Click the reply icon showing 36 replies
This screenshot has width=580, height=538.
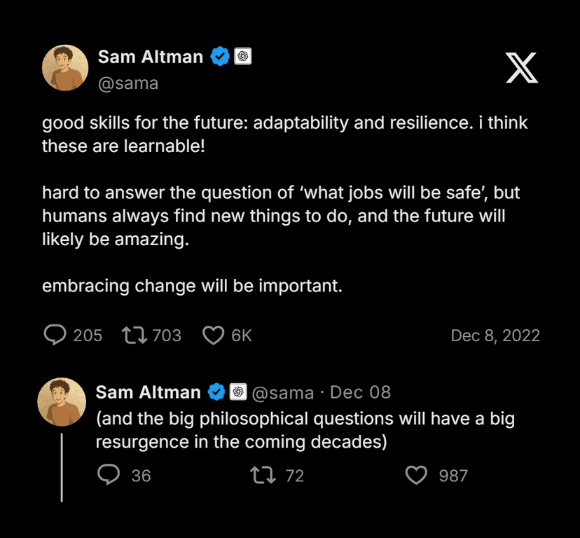tap(108, 476)
